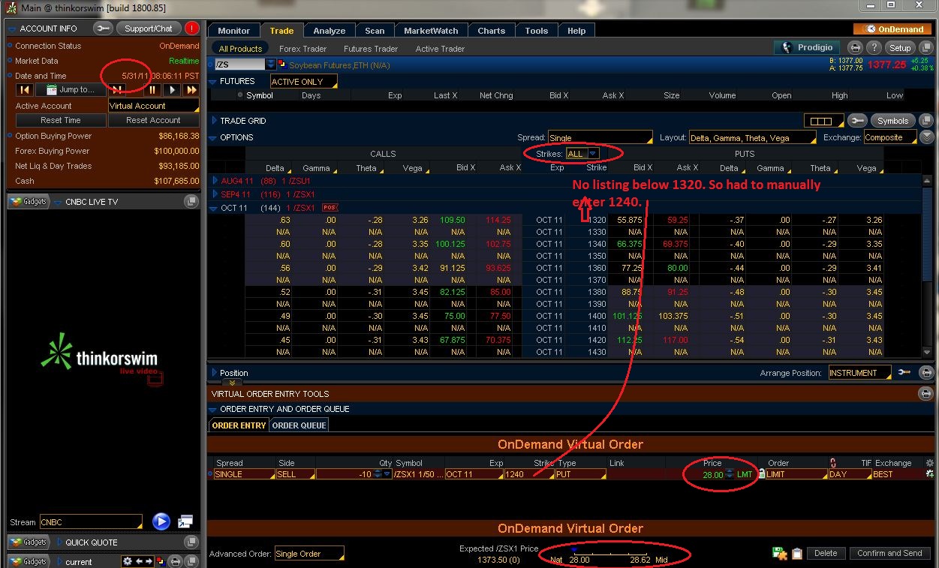Expand the TRADE GRID section

pos(214,120)
